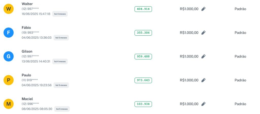
Task: Click the Padrão label in Fábio's row
Action: click(240, 33)
